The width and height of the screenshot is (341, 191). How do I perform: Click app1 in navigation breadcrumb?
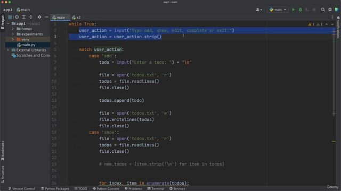[7, 10]
